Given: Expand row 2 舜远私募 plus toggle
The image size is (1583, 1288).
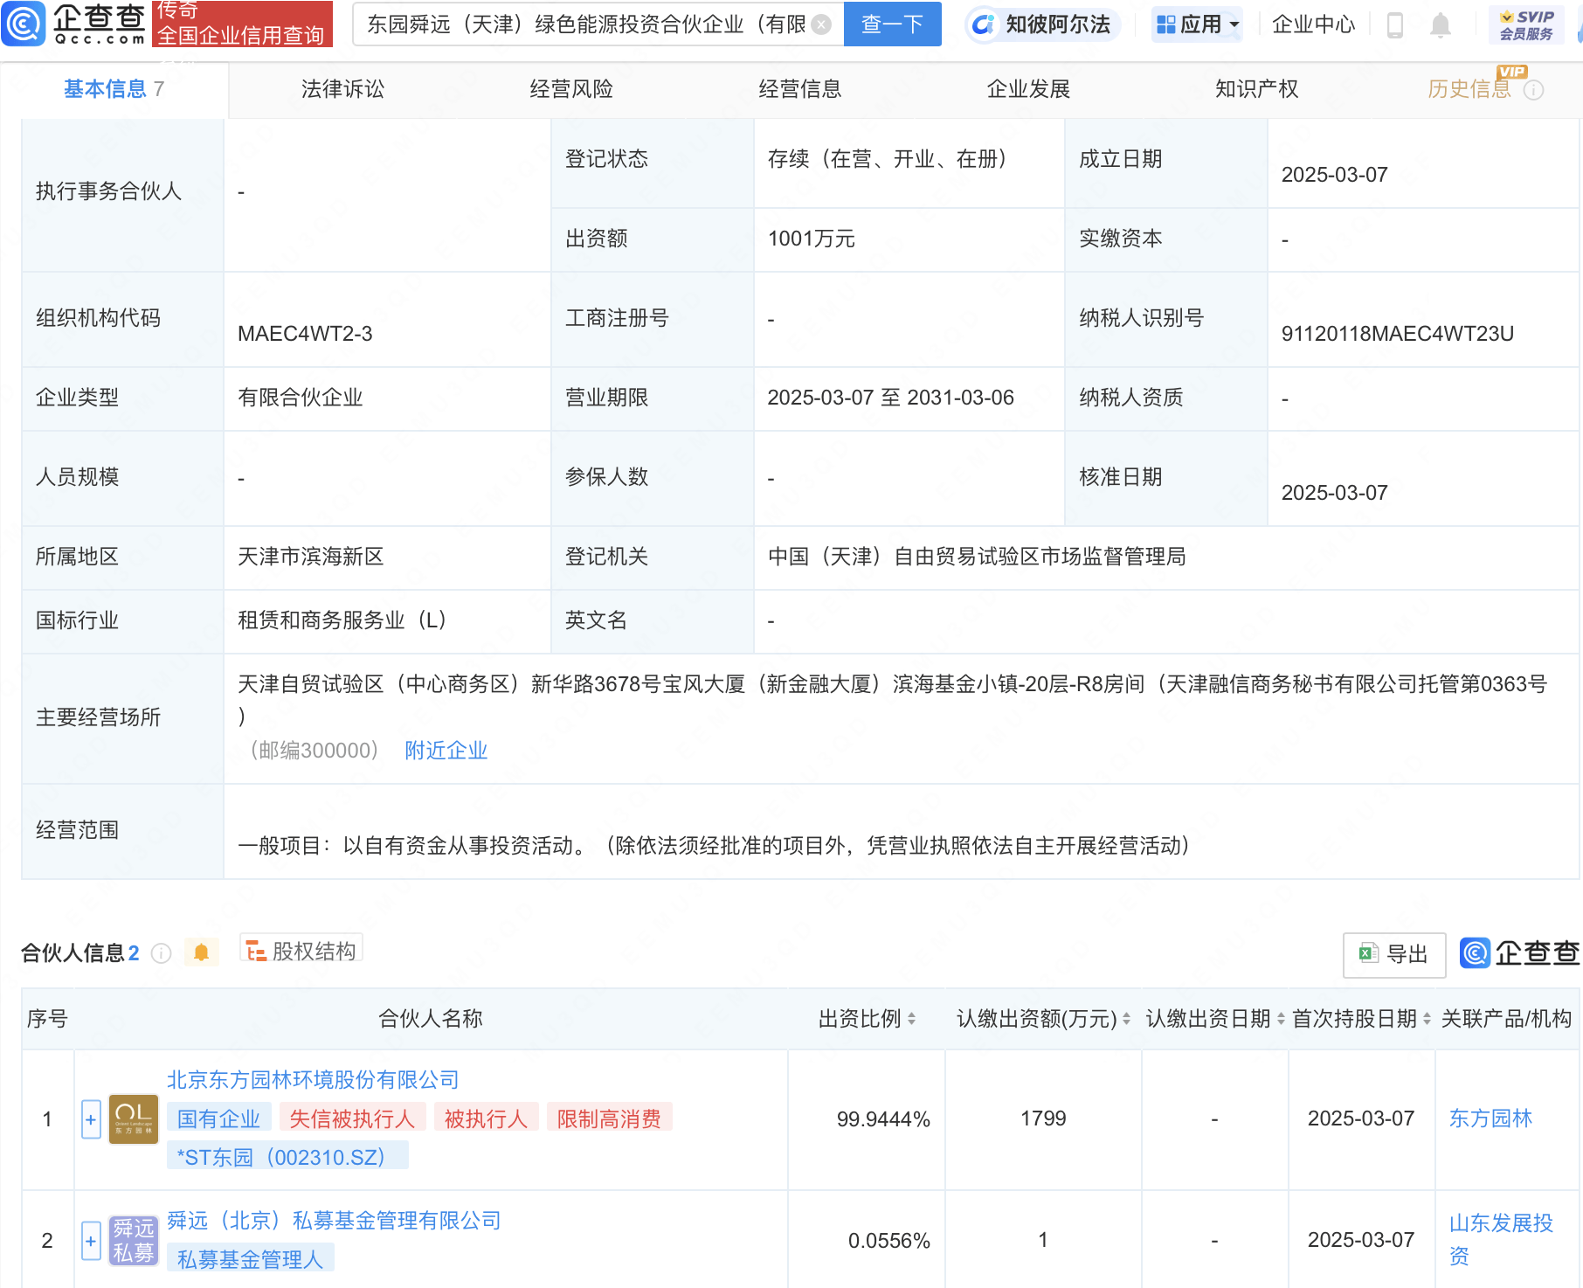Looking at the screenshot, I should tap(91, 1241).
